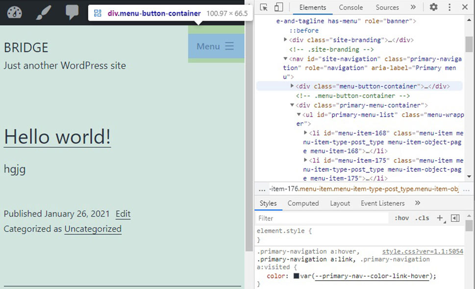
Task: Toggle the :hov element state button
Action: pyautogui.click(x=401, y=218)
